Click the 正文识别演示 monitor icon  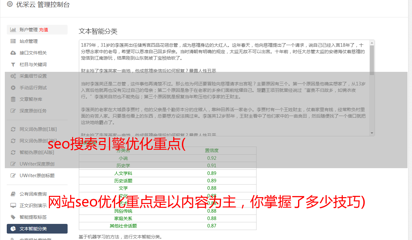click(13, 206)
